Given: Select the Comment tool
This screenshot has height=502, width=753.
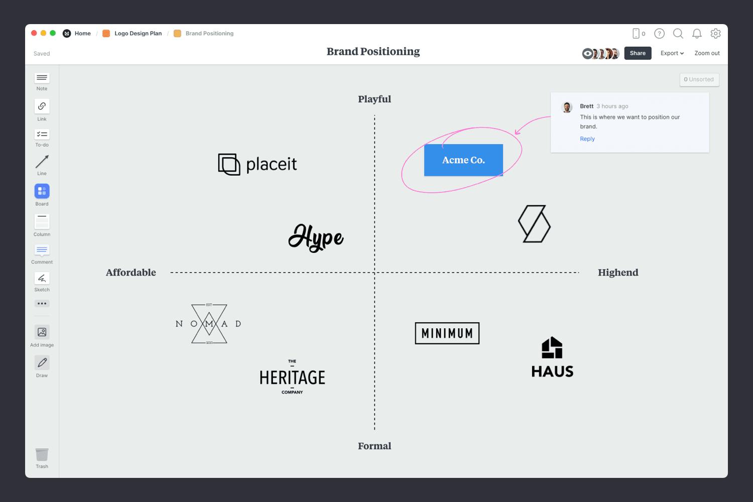Looking at the screenshot, I should 42,251.
